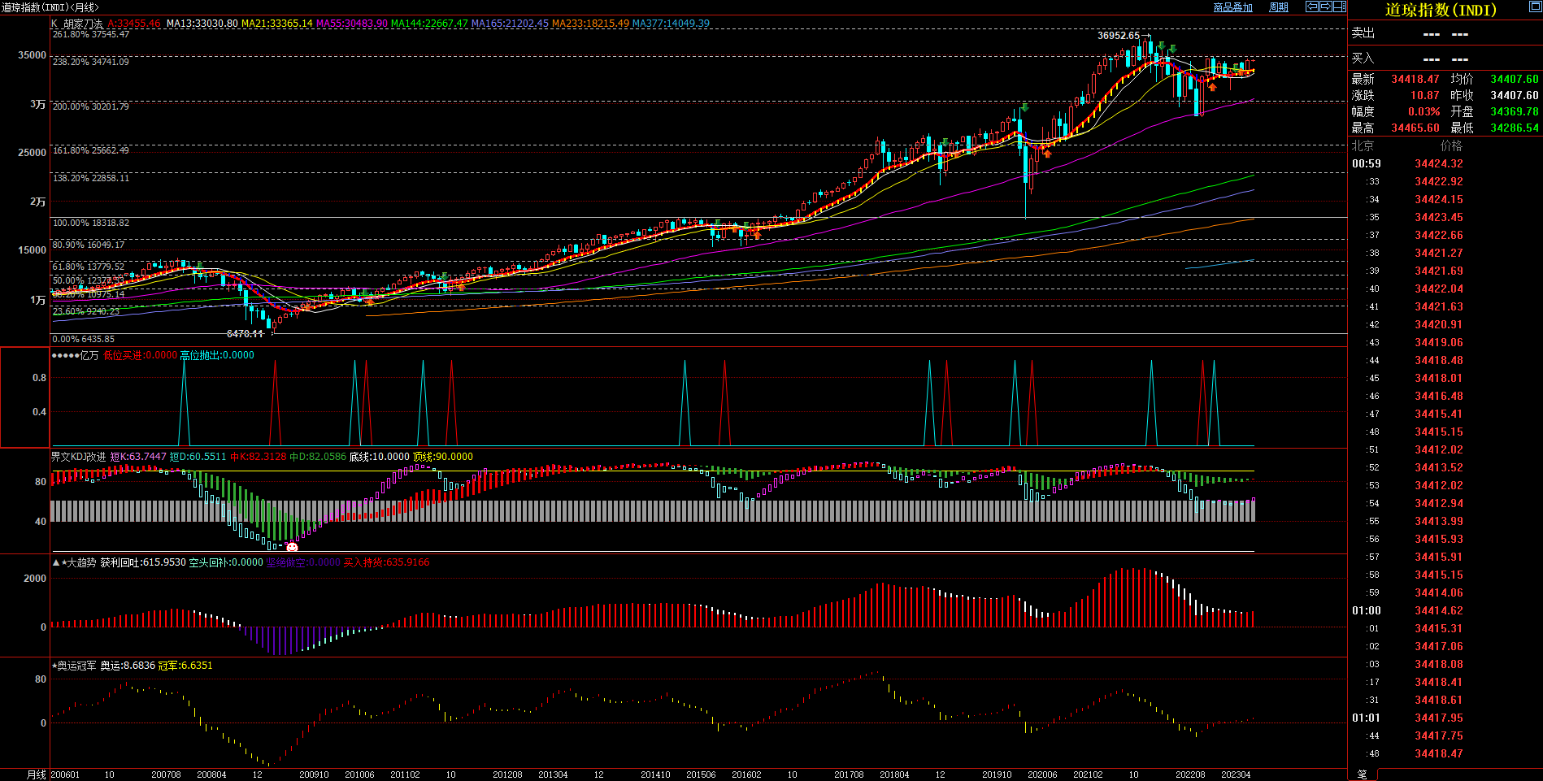
Task: Click the smiley face marker on KDJ chart
Action: coord(292,547)
